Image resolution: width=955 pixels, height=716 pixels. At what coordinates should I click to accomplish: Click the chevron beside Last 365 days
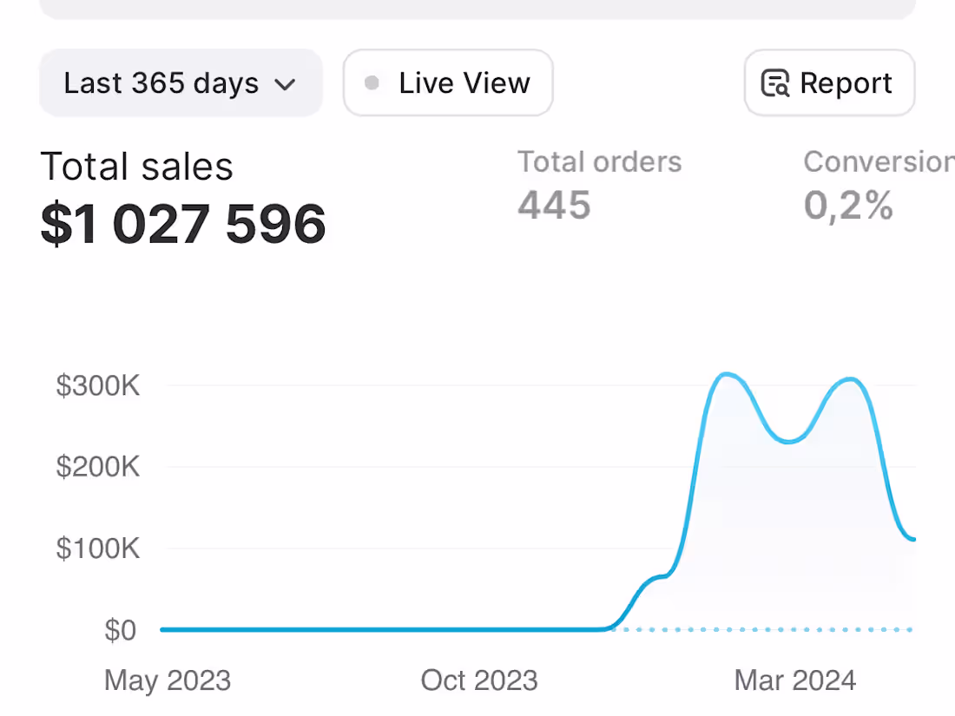pyautogui.click(x=285, y=84)
